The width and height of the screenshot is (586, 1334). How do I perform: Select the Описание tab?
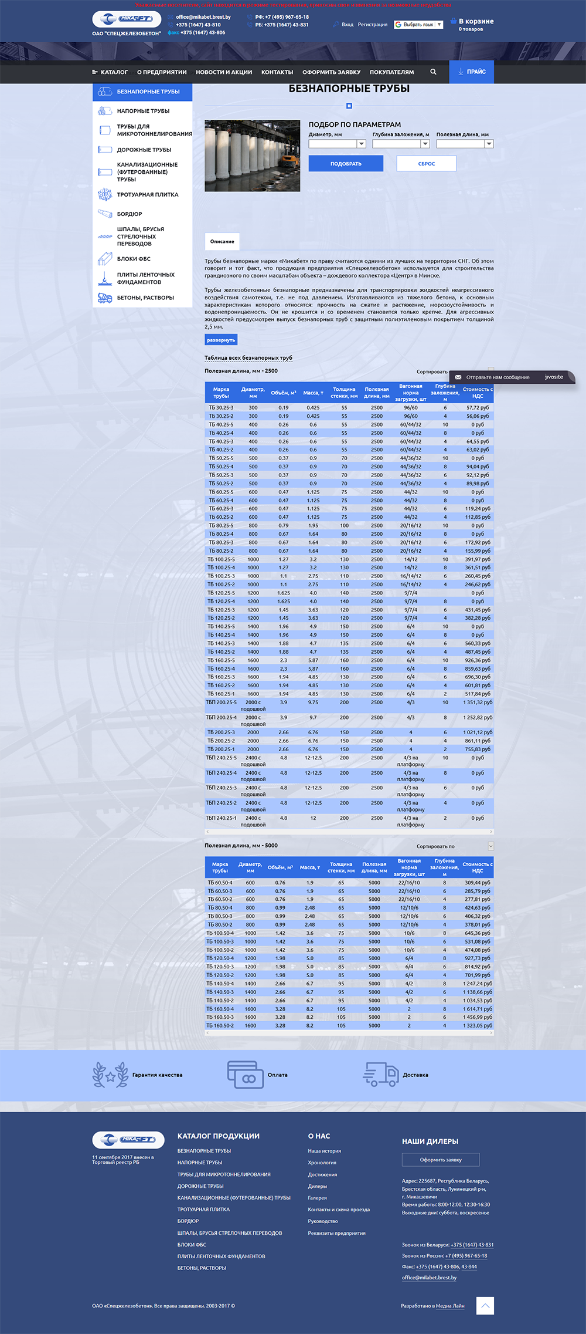point(222,242)
